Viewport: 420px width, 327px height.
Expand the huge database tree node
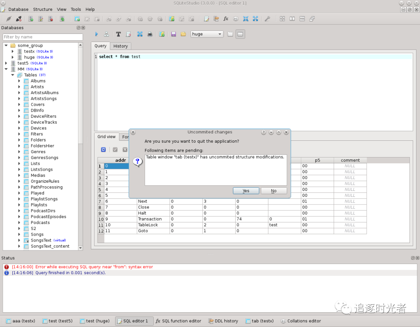[12, 57]
